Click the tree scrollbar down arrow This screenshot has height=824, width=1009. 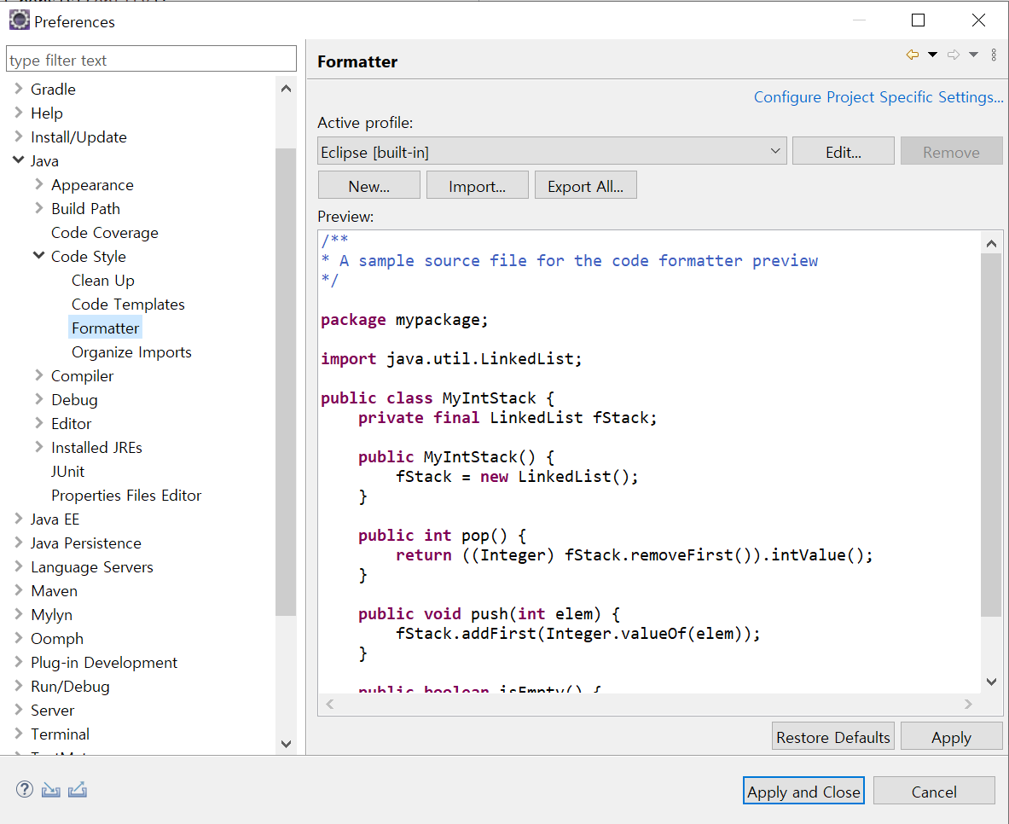[x=287, y=744]
